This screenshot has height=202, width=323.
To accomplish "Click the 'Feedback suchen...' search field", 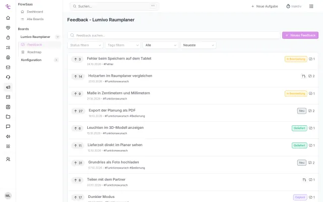I will pyautogui.click(x=174, y=35).
